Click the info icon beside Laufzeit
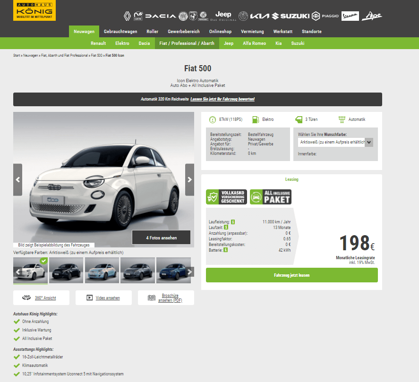Screen dimensions: 419x382 click(226, 227)
